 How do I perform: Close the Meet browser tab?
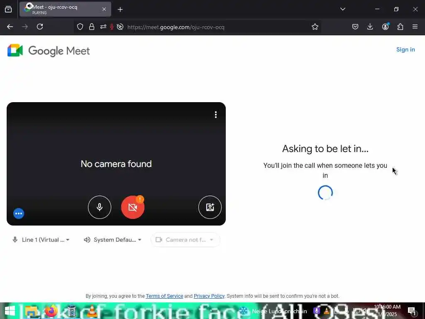[104, 9]
